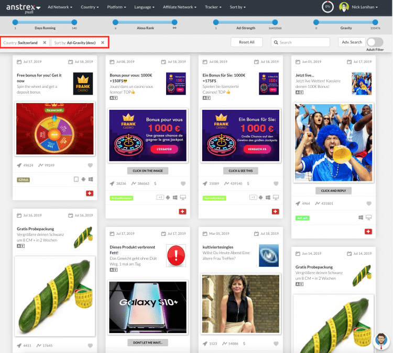Favorite the Bonus pour vous ad
The width and height of the screenshot is (393, 353).
tap(183, 184)
